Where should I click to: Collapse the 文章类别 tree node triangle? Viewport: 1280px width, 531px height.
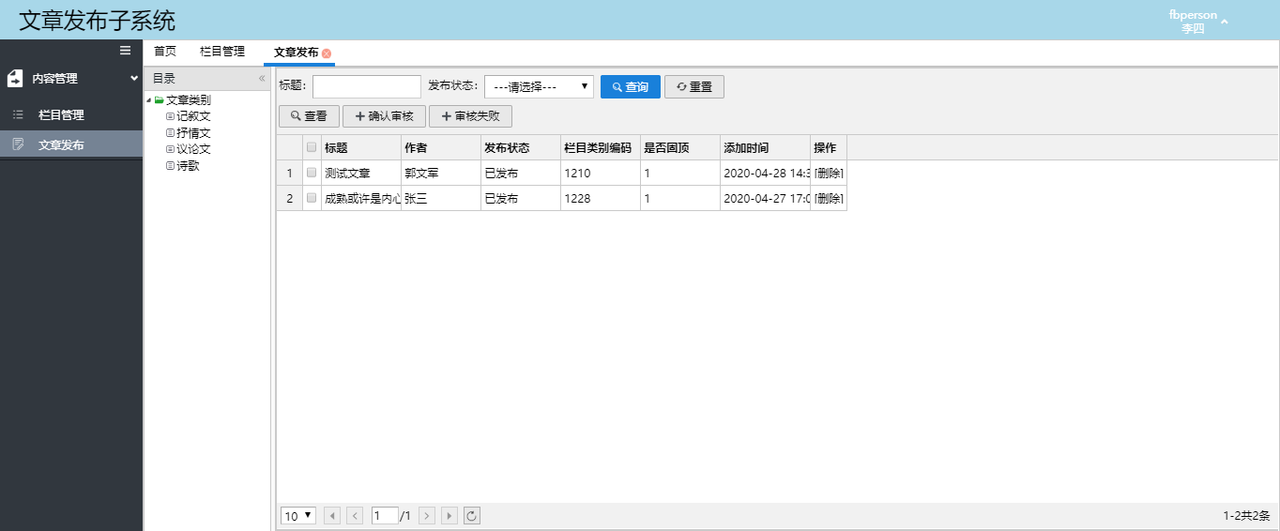pyautogui.click(x=149, y=100)
